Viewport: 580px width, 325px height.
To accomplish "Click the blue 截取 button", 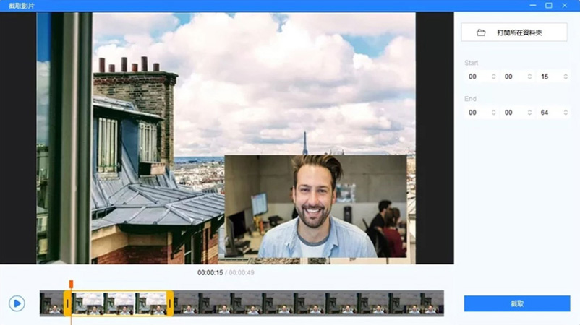I will 517,303.
